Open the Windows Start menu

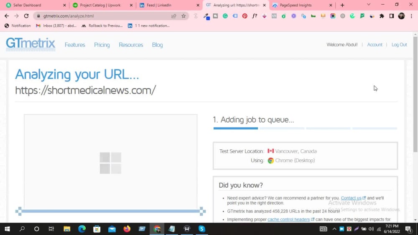point(7,229)
